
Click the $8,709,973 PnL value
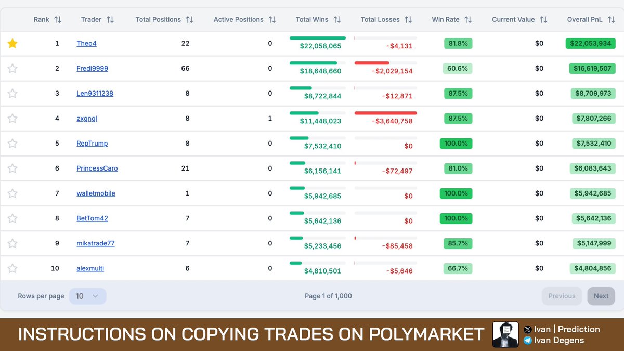point(593,94)
